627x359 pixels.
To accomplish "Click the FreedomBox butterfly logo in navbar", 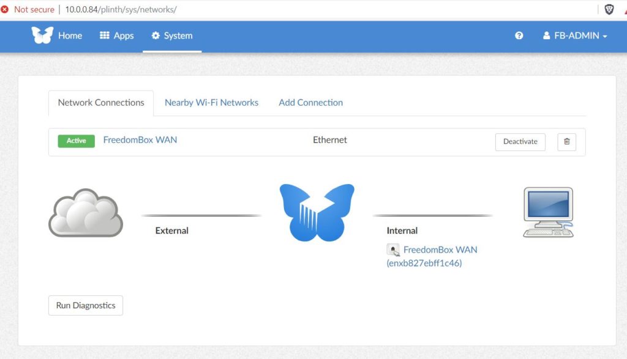I will pyautogui.click(x=42, y=35).
